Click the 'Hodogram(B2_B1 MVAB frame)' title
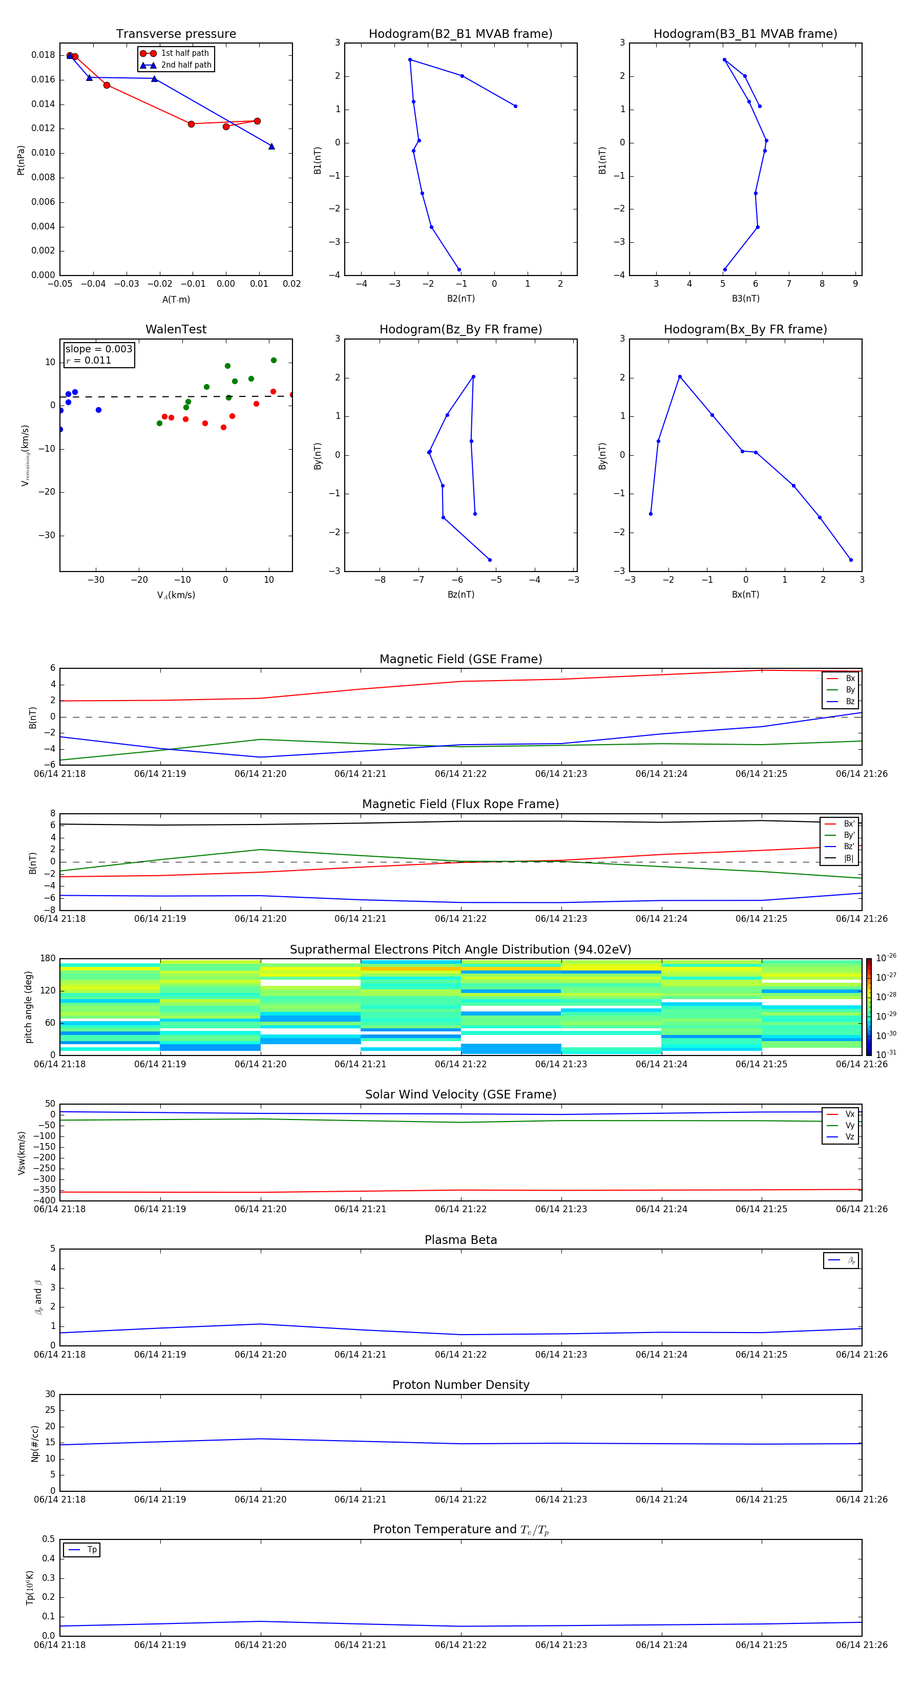The height and width of the screenshot is (1690, 922). click(460, 34)
